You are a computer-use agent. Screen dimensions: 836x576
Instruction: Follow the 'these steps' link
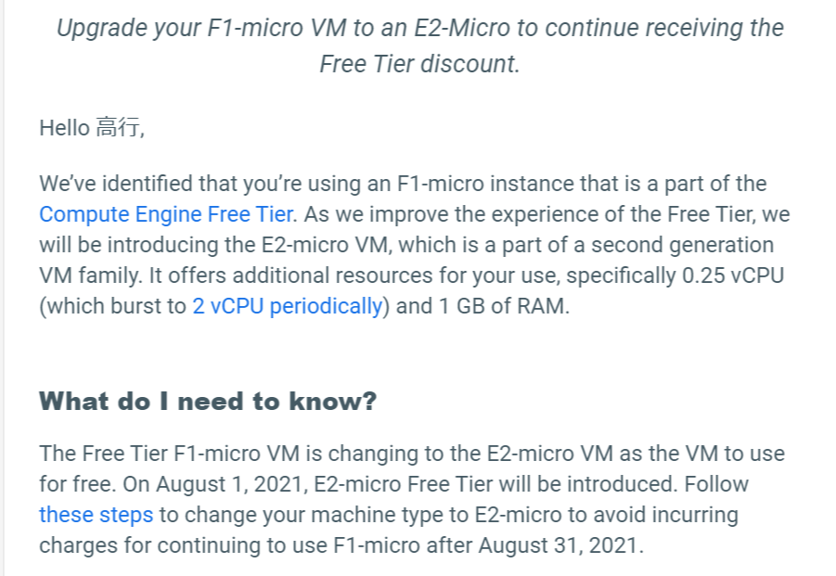[96, 516]
